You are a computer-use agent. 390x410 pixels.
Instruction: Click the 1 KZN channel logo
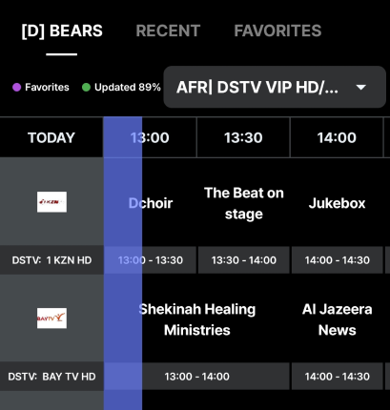pyautogui.click(x=51, y=202)
